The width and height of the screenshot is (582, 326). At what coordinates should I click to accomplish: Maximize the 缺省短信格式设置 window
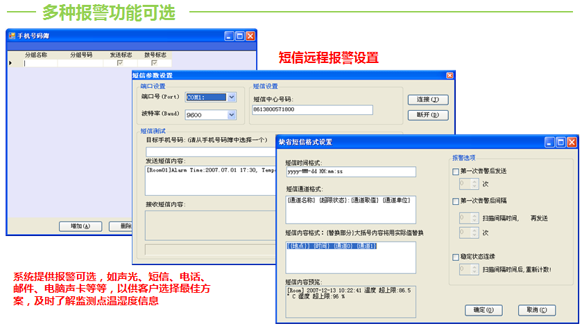561,143
